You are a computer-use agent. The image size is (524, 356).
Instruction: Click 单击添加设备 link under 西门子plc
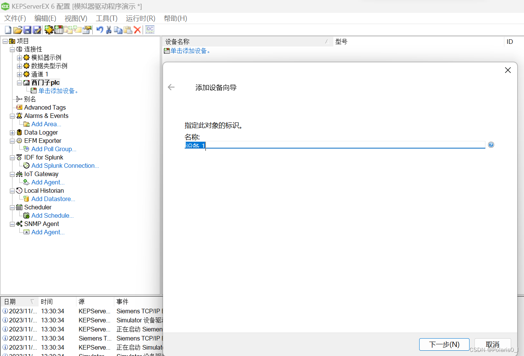click(x=58, y=91)
